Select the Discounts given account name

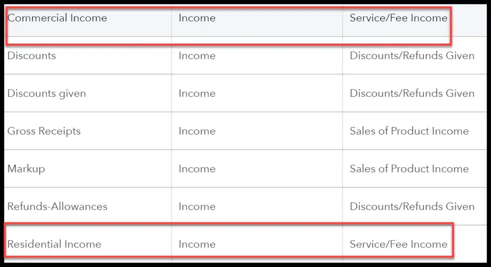(47, 93)
